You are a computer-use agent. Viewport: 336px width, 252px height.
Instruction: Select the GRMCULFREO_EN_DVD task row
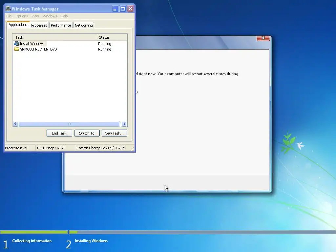[70, 49]
